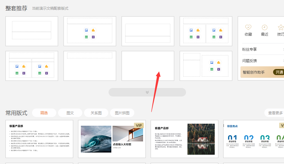The width and height of the screenshot is (284, 164).
Task: Select the 关系图 tab
Action: 96,113
